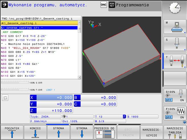Select block N100 G01 X+15 Y+90
Screen dimensions: 187x140
click(39, 72)
